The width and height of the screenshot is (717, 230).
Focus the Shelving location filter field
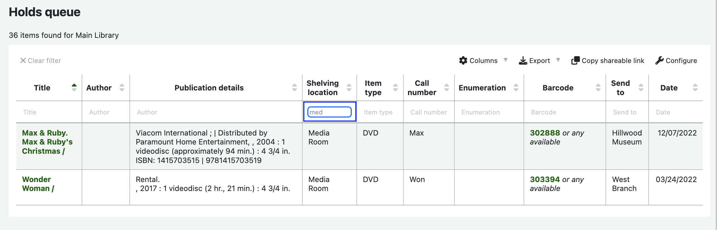[x=329, y=112]
